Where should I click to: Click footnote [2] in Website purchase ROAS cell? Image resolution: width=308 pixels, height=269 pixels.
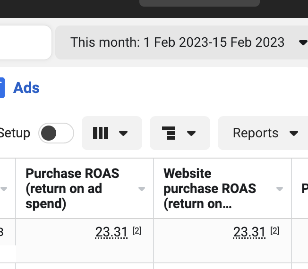pos(275,231)
